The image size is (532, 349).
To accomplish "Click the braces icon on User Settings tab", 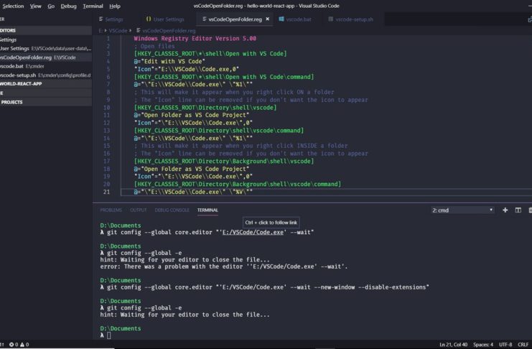I will click(149, 19).
